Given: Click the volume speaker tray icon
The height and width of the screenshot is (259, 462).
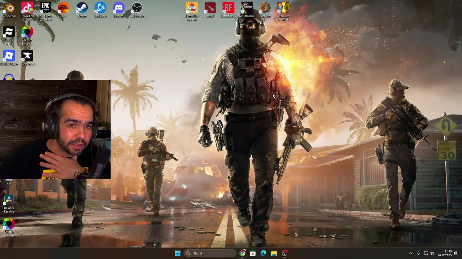Looking at the screenshot, I should pyautogui.click(x=432, y=253).
